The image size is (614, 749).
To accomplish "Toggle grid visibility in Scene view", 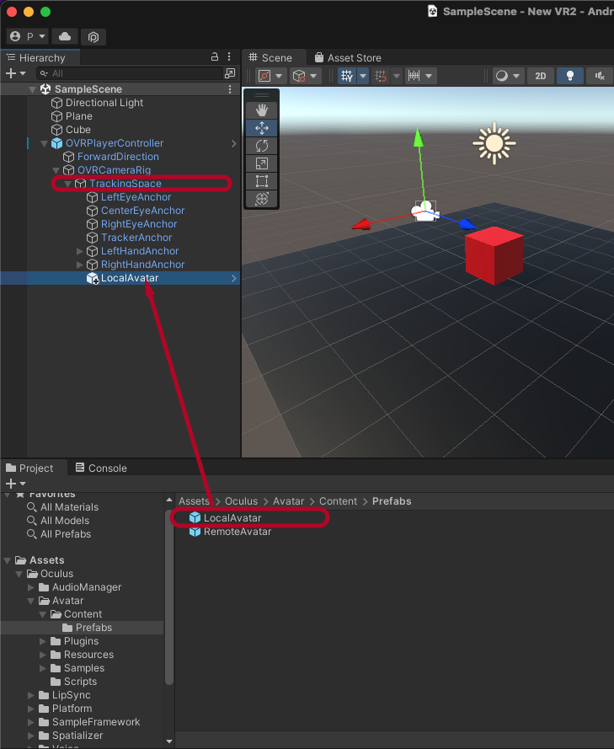I will (x=347, y=76).
